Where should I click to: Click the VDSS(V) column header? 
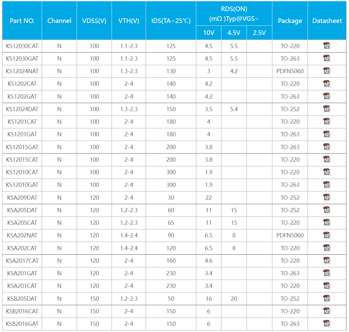(94, 21)
